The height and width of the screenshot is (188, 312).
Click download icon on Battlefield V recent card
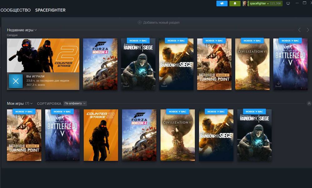[x=278, y=84]
